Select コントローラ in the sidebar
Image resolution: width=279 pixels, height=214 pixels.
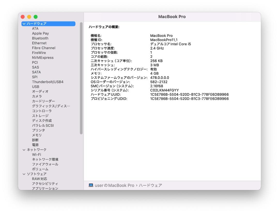(x=42, y=111)
